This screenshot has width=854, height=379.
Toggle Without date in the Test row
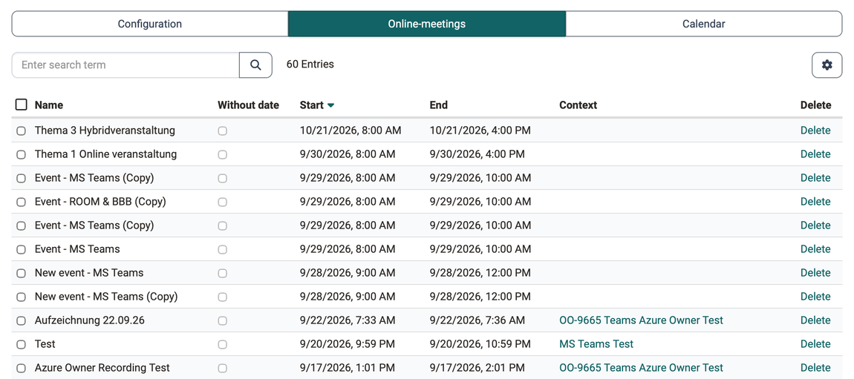click(222, 344)
